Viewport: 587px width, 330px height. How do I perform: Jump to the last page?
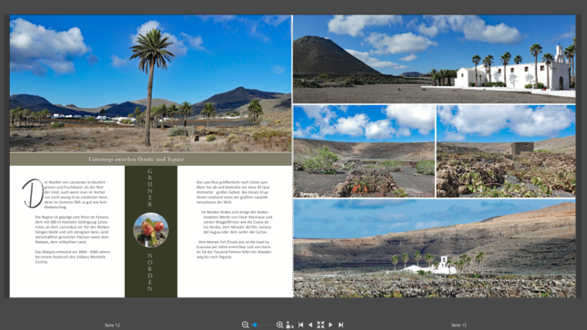[x=340, y=325]
